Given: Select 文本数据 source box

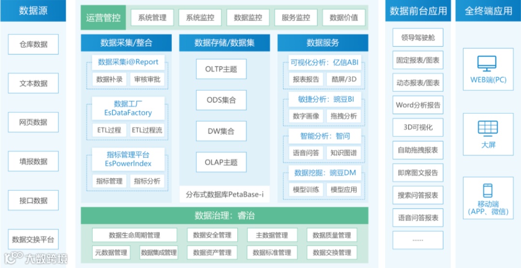Looking at the screenshot, I should tap(33, 83).
